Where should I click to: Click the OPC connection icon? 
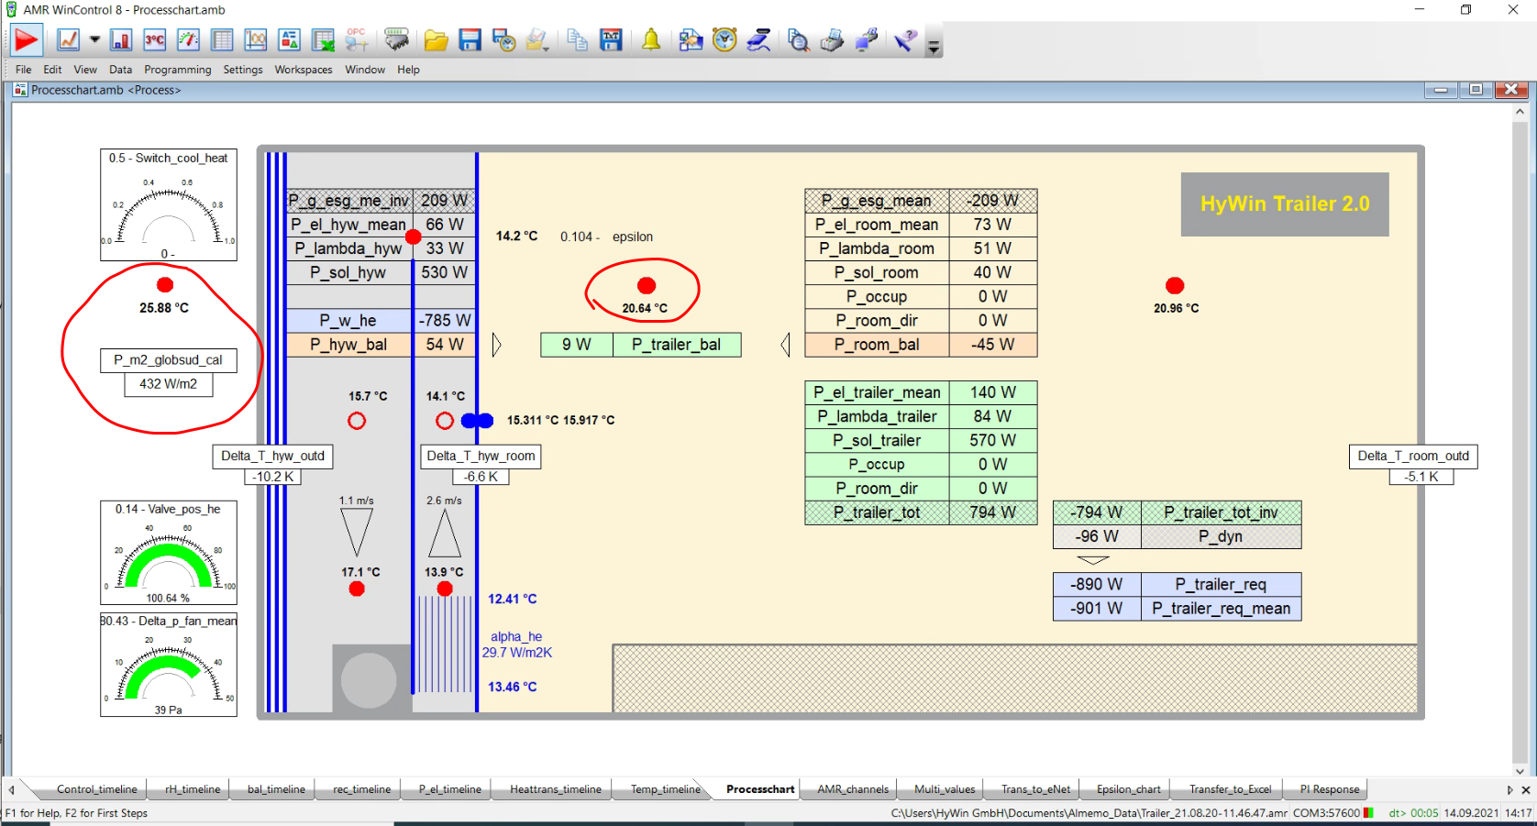click(x=357, y=39)
